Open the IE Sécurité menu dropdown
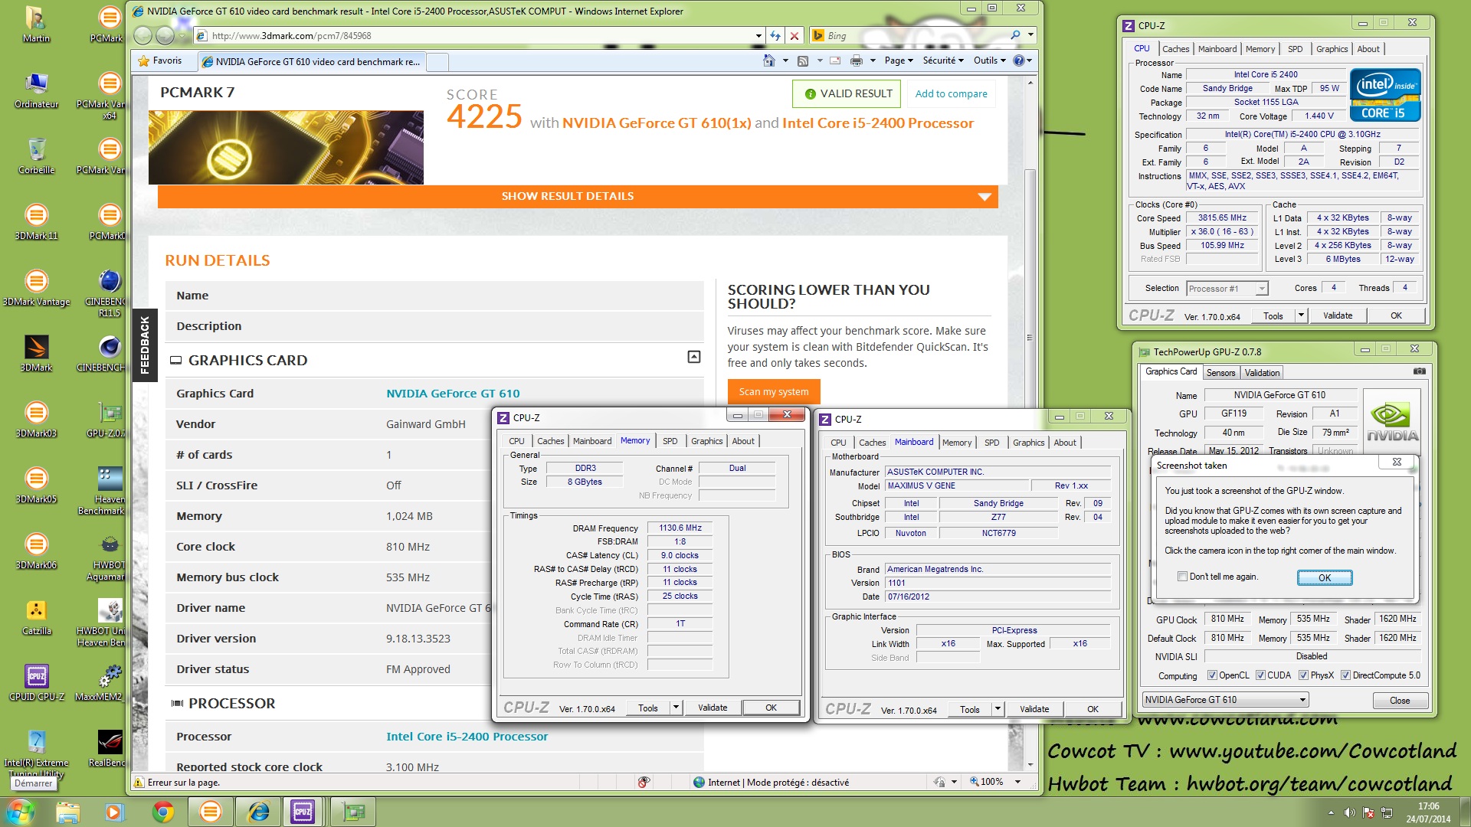 click(x=943, y=60)
